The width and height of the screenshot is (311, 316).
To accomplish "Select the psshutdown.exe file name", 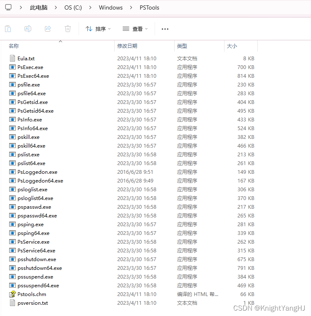I will click(x=37, y=259).
